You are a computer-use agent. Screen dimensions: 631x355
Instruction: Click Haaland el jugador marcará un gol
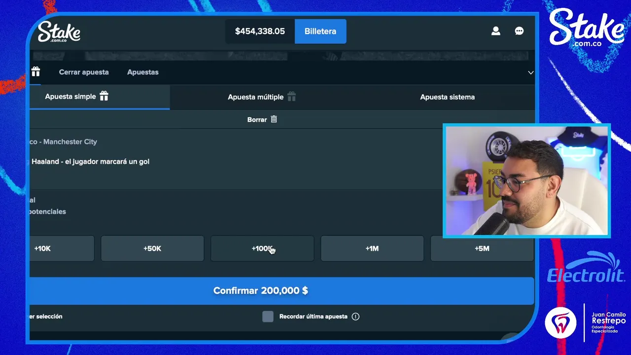coord(90,161)
